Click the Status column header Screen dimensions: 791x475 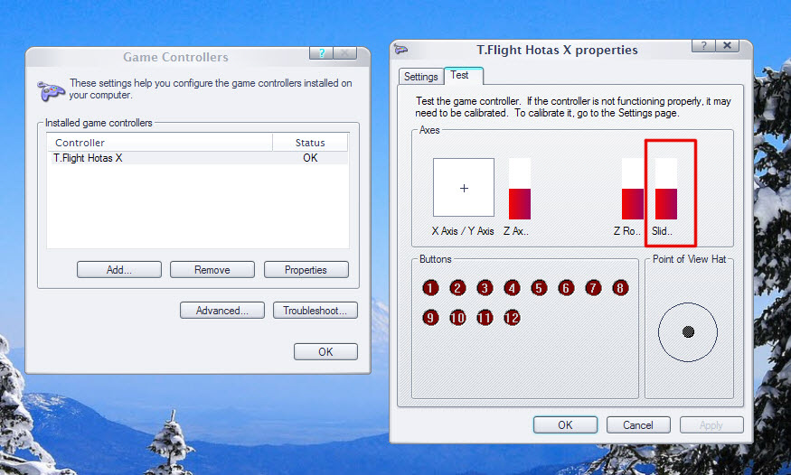[x=310, y=143]
